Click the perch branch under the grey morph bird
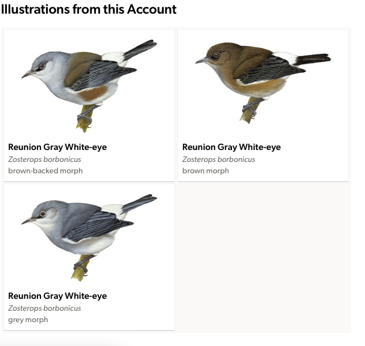Viewport: 365px width, 346px height. pyautogui.click(x=80, y=269)
